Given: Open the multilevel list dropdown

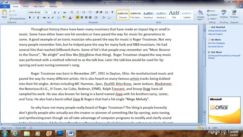Looking at the screenshot, I should 92,12.
